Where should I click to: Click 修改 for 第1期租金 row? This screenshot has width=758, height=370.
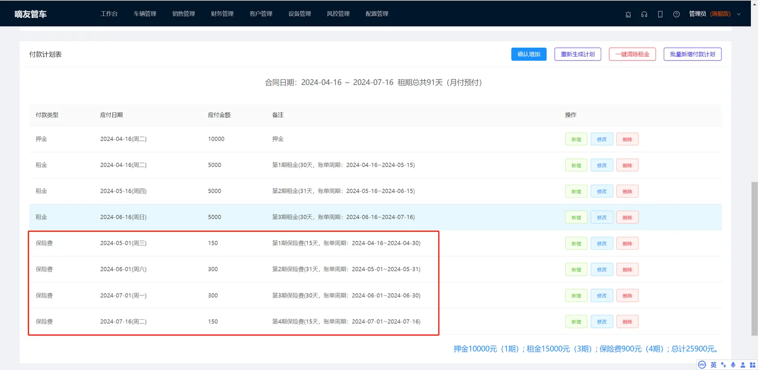602,165
